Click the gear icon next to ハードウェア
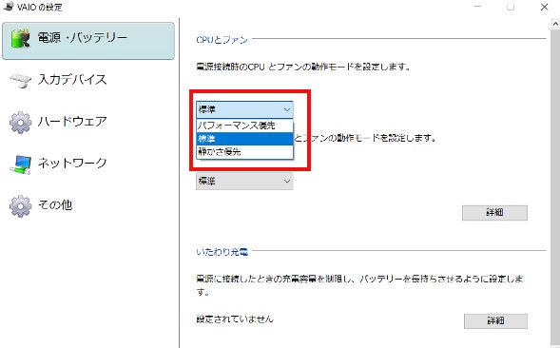560x348 pixels. point(20,123)
